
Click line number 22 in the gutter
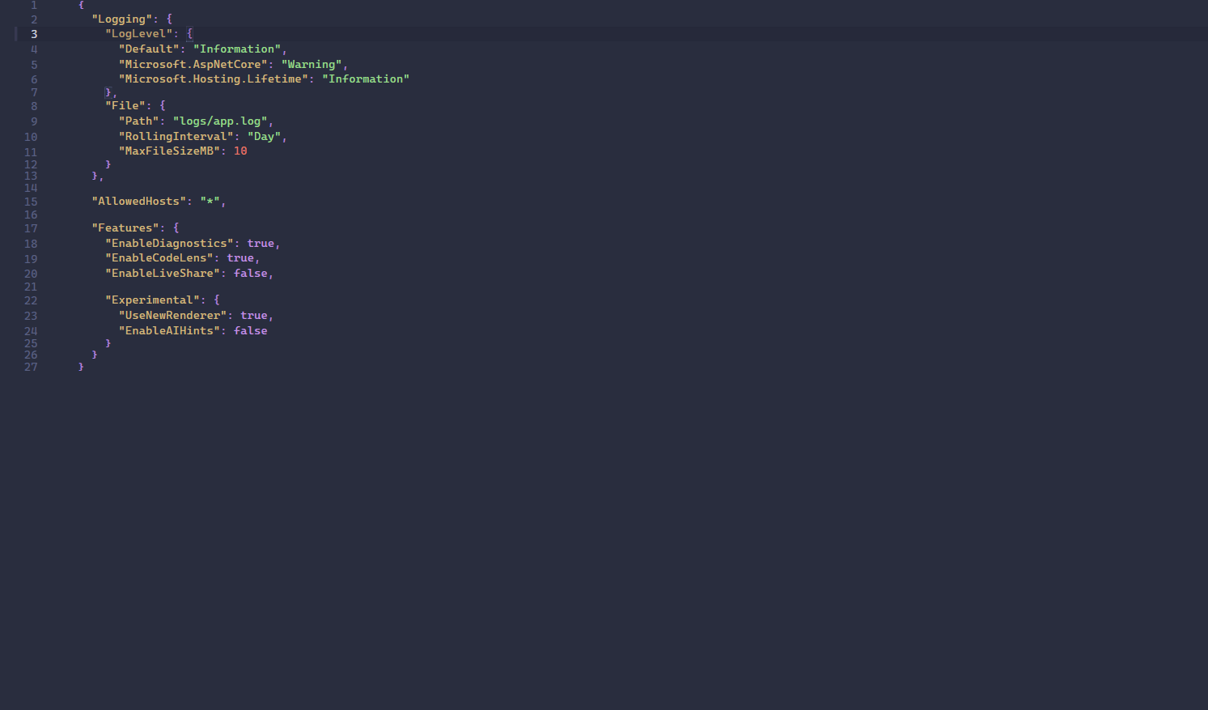(31, 300)
